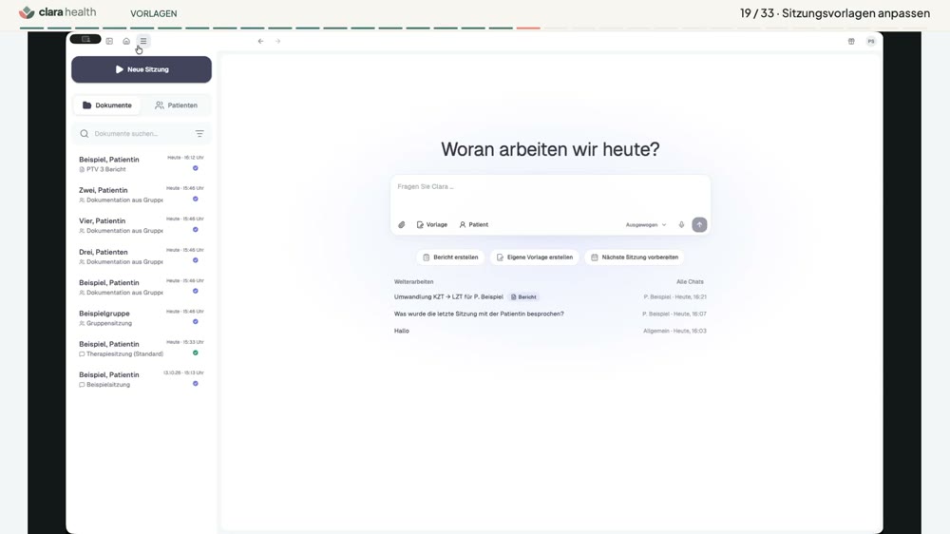Screen dimensions: 950x534
Task: Click Nächste Sitzung vorbereiten suggestion
Action: [x=635, y=257]
